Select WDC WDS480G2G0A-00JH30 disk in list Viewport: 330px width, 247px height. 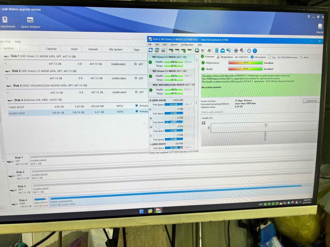click(172, 89)
